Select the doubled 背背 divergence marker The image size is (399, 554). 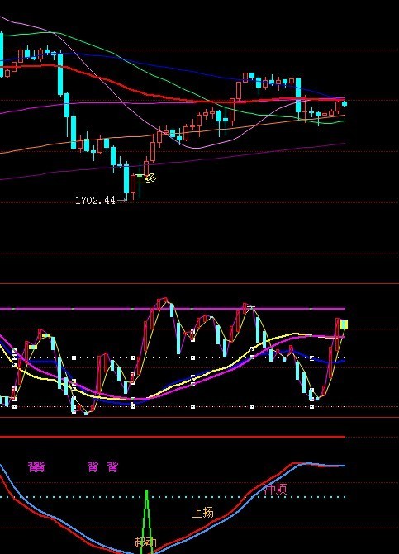tap(36, 467)
